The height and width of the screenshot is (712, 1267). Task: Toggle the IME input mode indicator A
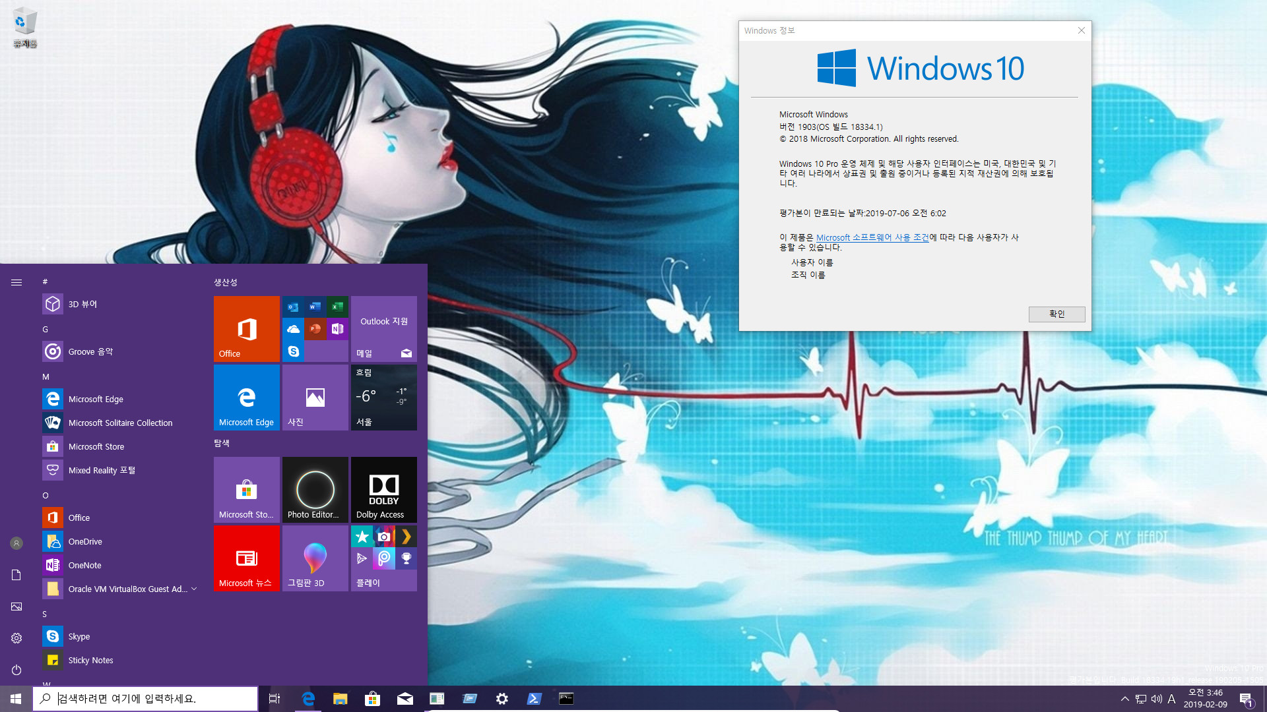click(x=1172, y=699)
